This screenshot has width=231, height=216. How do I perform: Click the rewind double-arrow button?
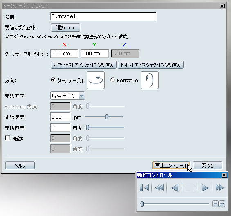click(159, 188)
